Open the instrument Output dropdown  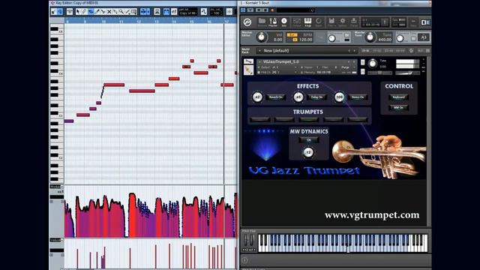tap(277, 67)
